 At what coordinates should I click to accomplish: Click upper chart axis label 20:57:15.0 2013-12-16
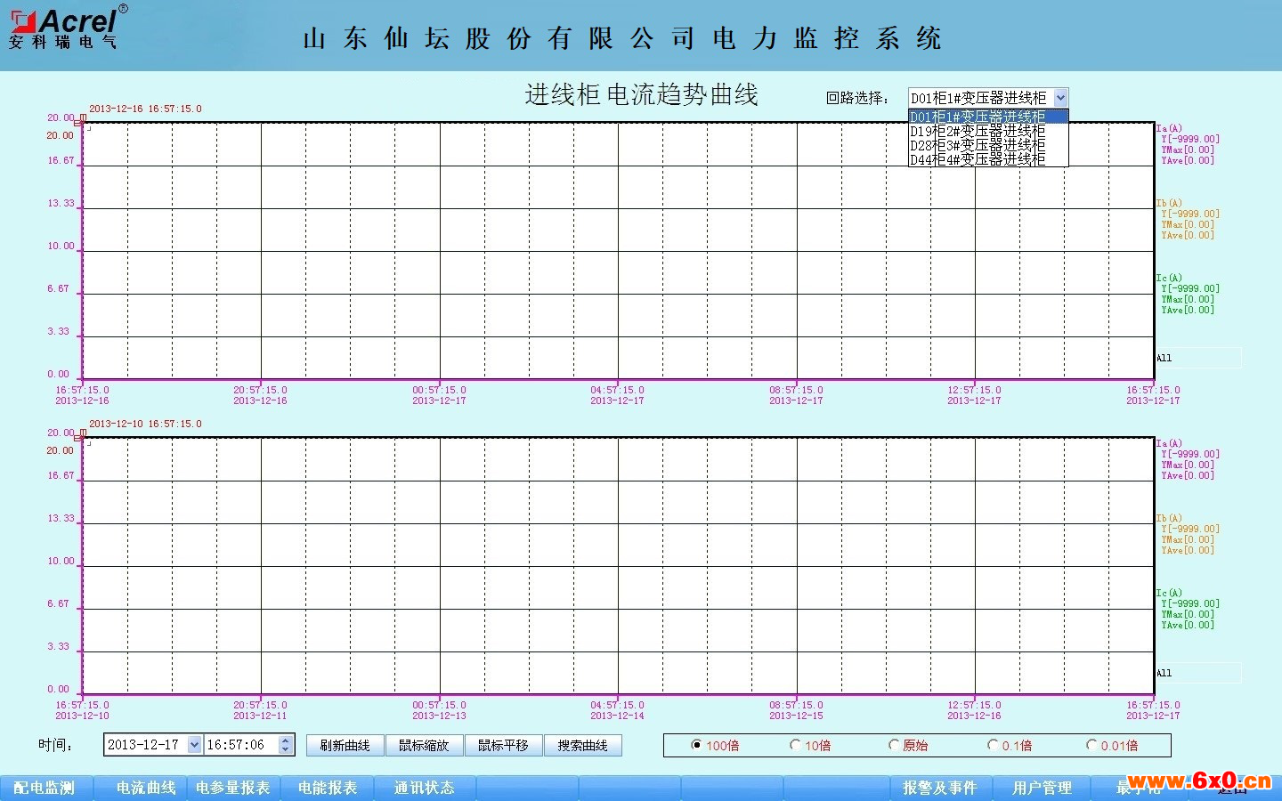pos(260,395)
